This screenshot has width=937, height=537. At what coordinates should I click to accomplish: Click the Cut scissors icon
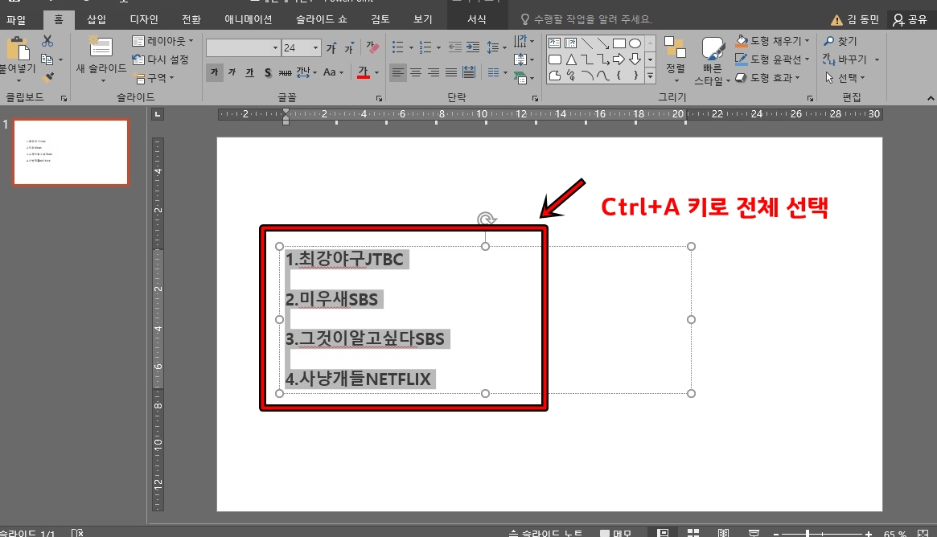click(x=47, y=41)
